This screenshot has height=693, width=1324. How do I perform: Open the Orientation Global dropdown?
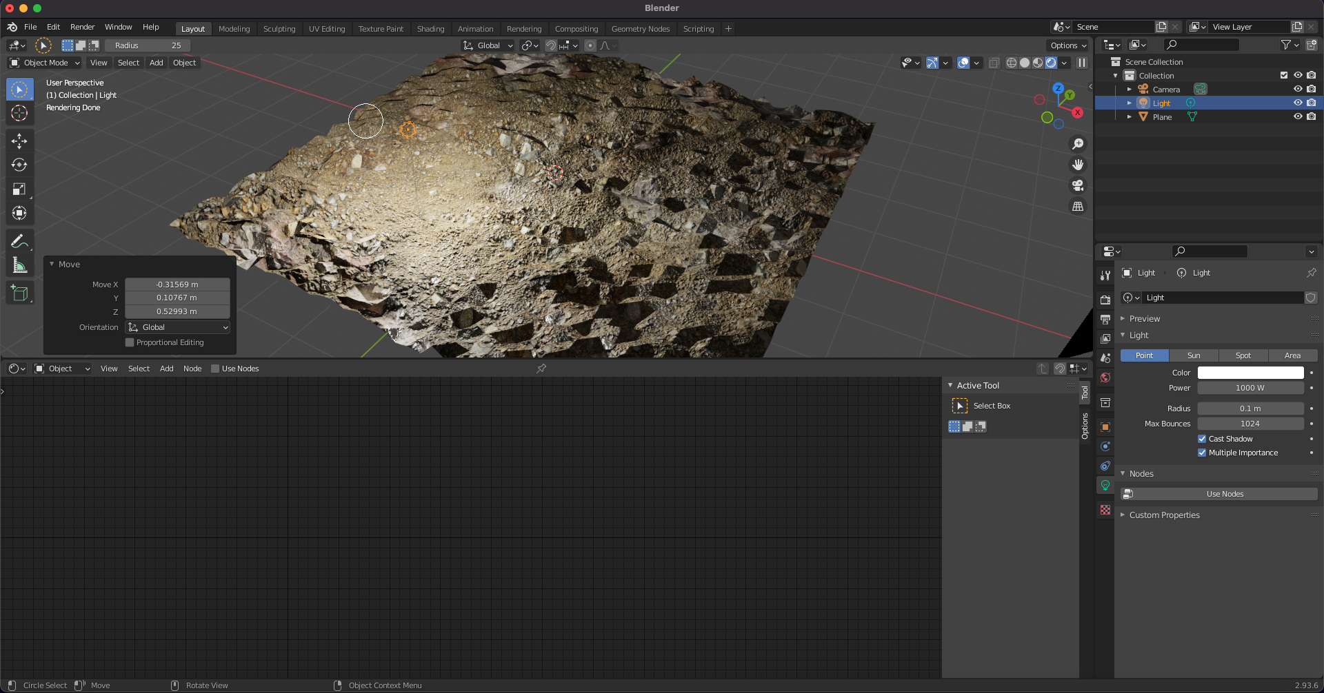[x=178, y=327]
